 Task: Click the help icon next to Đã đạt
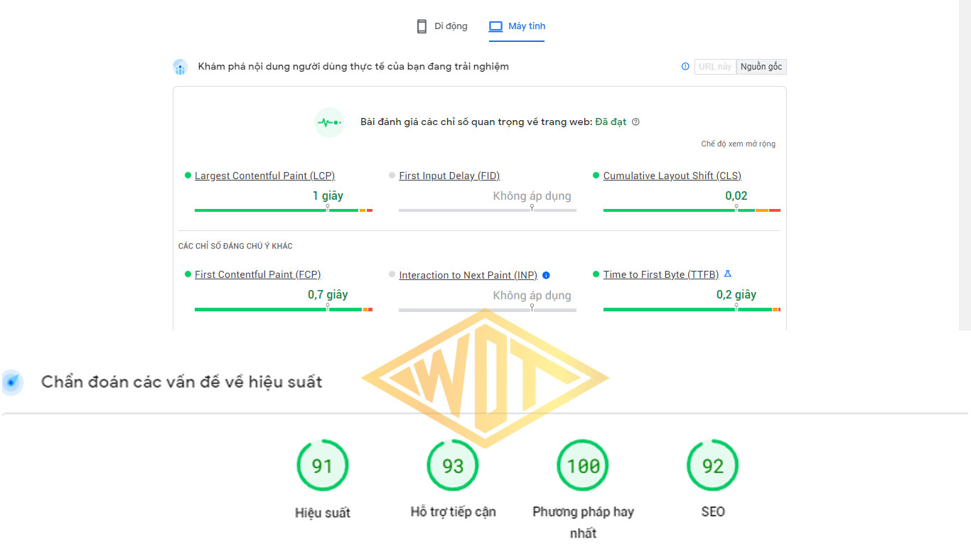pyautogui.click(x=635, y=122)
